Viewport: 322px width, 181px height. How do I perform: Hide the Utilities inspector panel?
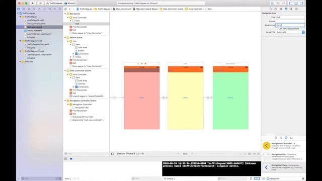301,4
